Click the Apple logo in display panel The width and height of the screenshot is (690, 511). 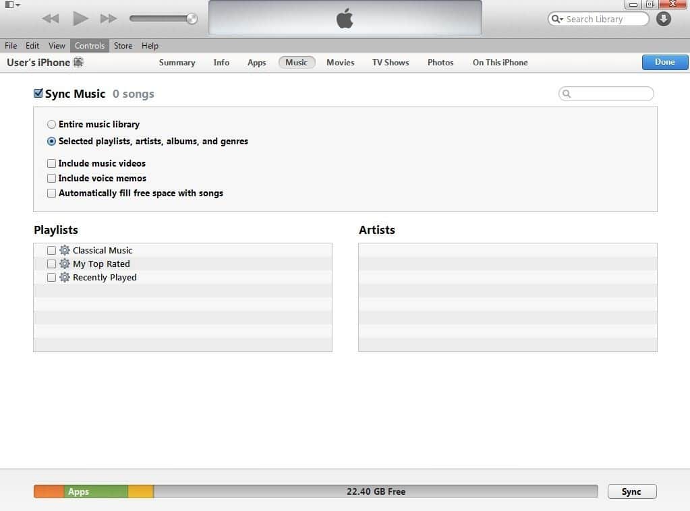pyautogui.click(x=345, y=19)
